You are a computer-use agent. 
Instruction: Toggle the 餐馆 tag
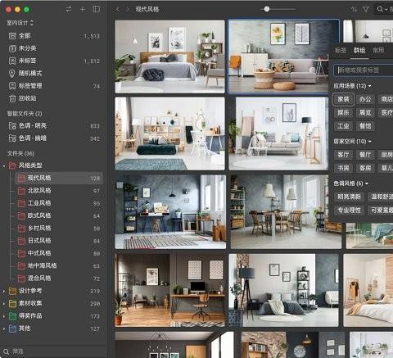point(365,126)
